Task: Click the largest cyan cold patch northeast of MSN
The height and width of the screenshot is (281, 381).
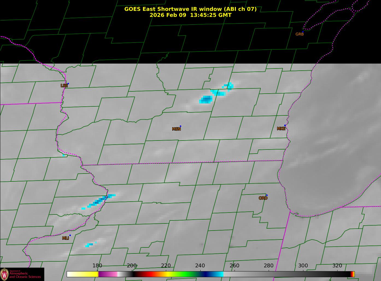Action: [206, 100]
